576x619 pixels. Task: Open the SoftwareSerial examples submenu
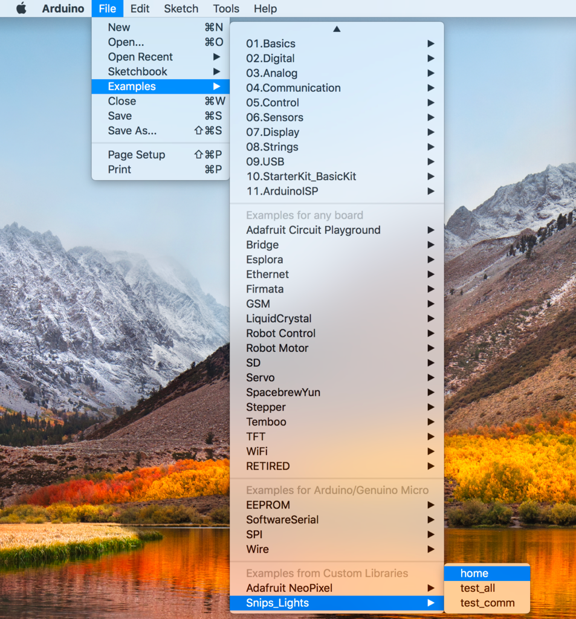point(337,519)
